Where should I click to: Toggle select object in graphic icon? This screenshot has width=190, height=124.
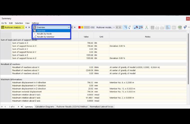tap(125, 27)
